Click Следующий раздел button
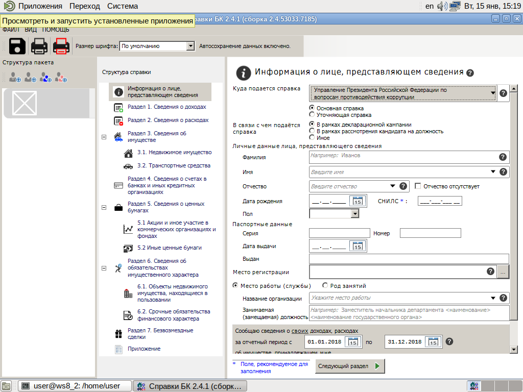 [x=350, y=366]
